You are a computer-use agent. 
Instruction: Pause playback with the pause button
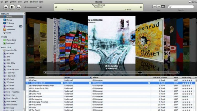pyautogui.click(x=12, y=7)
